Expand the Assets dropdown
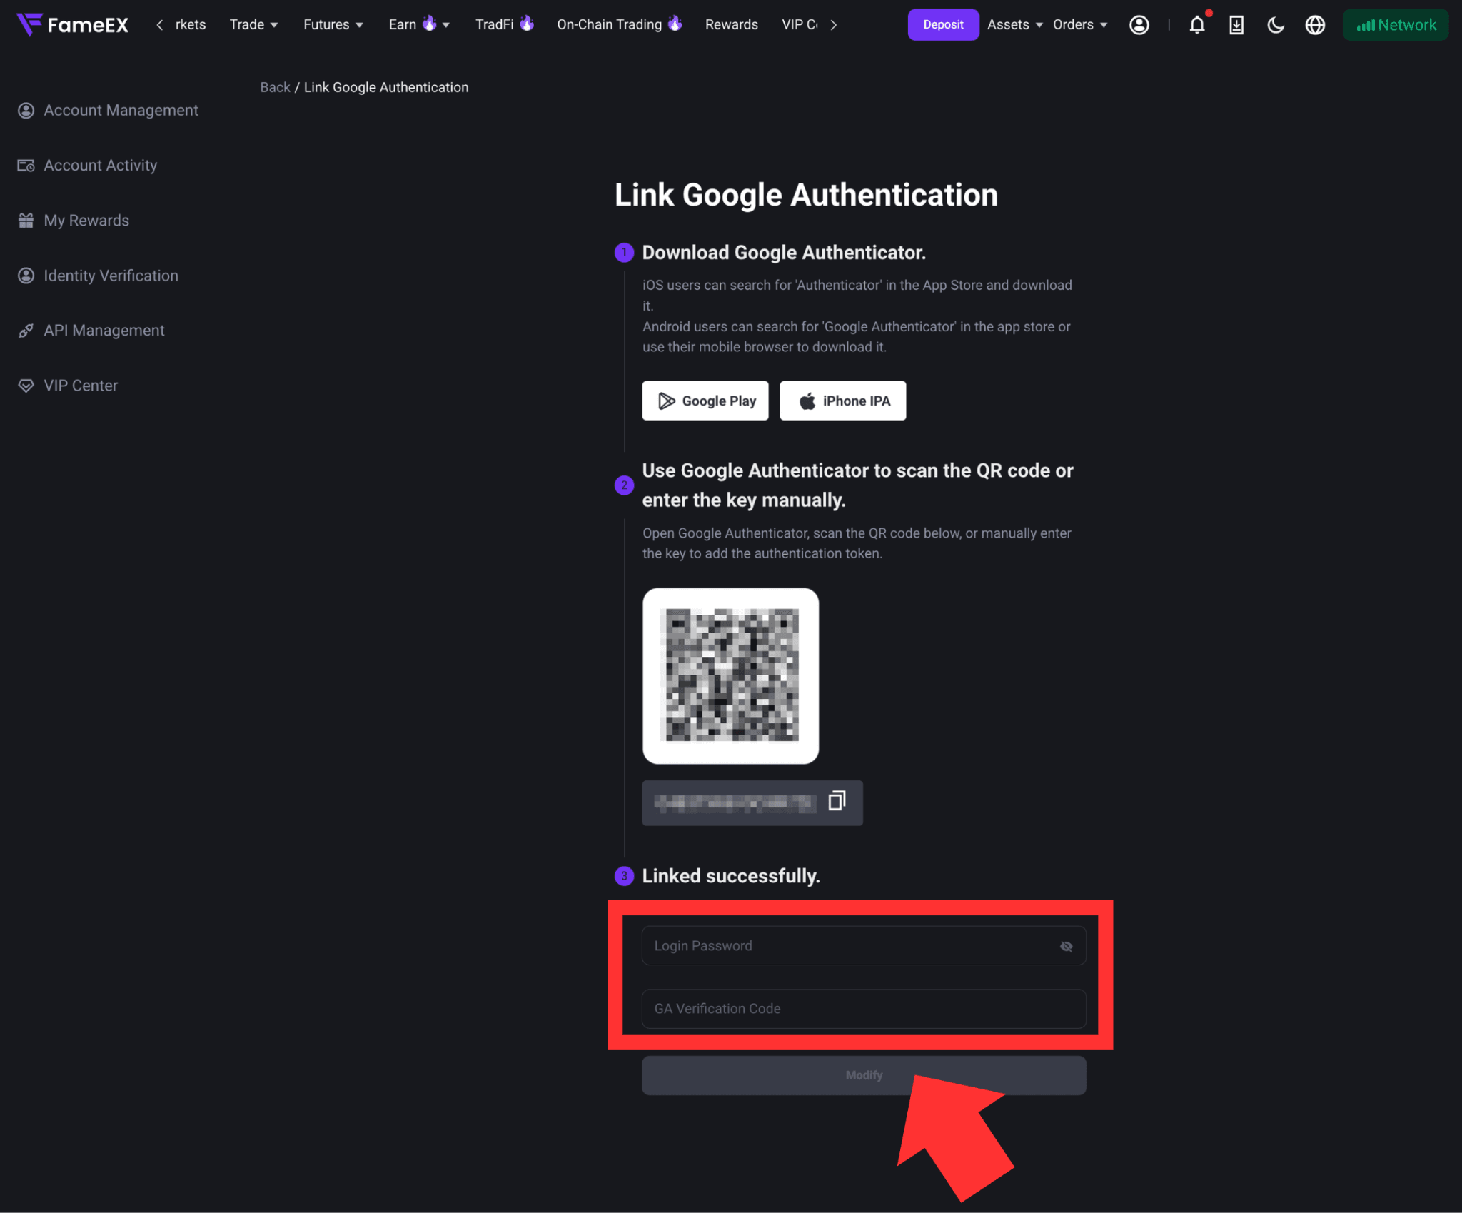 [1014, 25]
